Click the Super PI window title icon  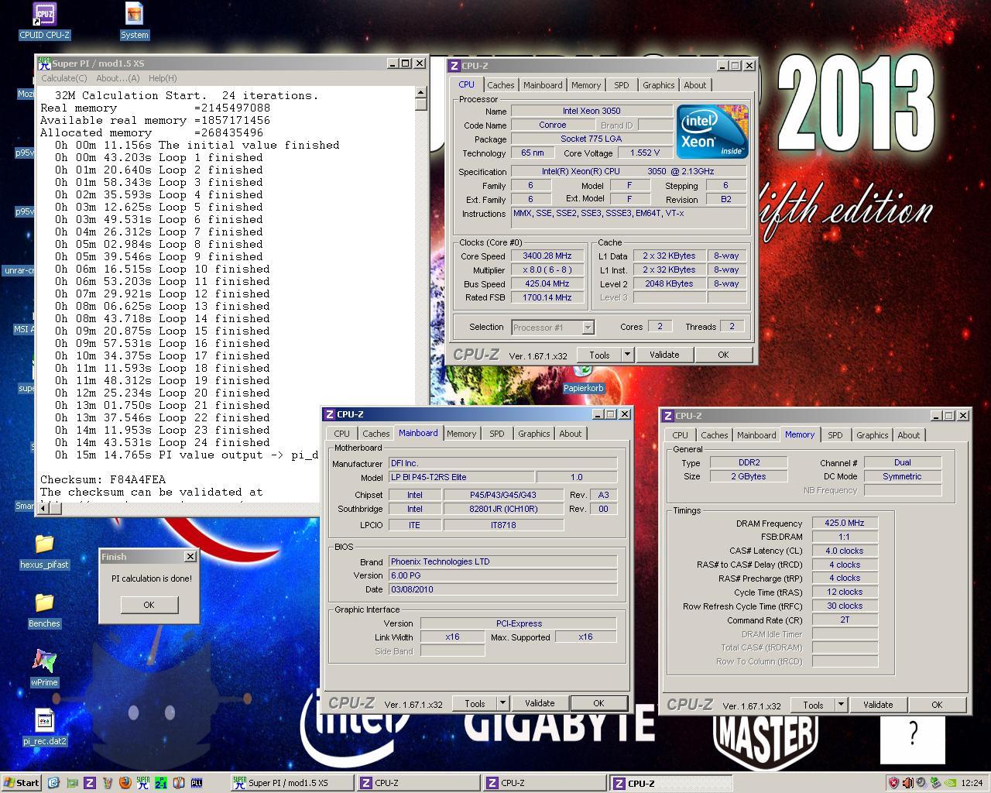(x=44, y=64)
